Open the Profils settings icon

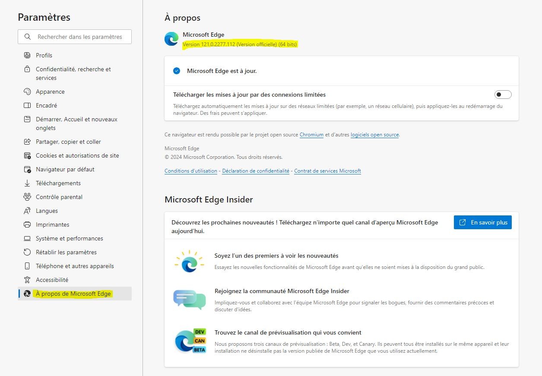27,55
